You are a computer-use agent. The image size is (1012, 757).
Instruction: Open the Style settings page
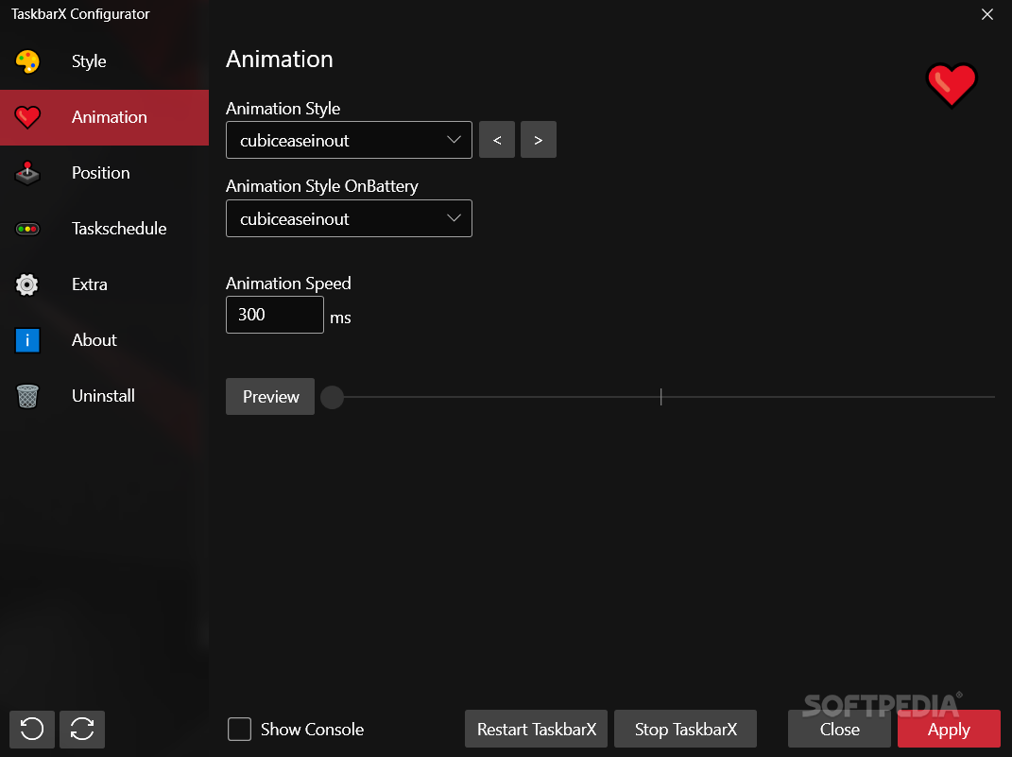[x=105, y=62]
